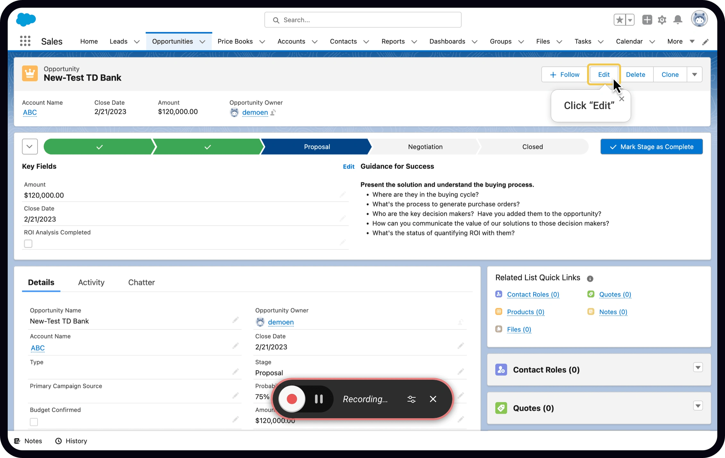Open the Accounts navigation tab
Screen dimensions: 725x458
tap(291, 41)
